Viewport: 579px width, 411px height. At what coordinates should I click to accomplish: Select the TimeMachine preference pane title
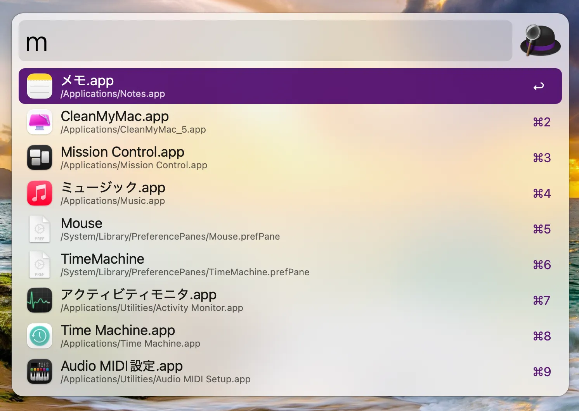(x=102, y=259)
